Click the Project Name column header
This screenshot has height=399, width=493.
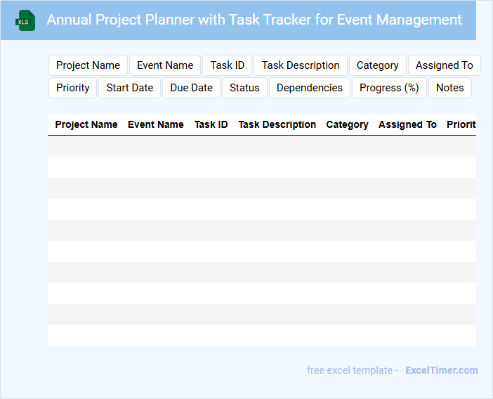pos(86,124)
